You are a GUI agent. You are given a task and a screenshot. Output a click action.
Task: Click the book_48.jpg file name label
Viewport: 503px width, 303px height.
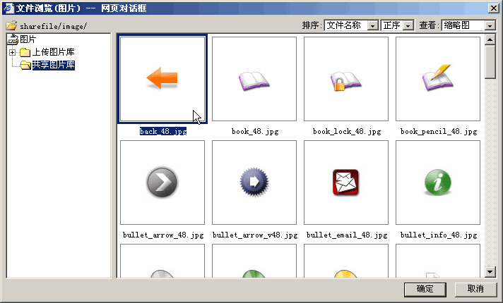point(255,131)
